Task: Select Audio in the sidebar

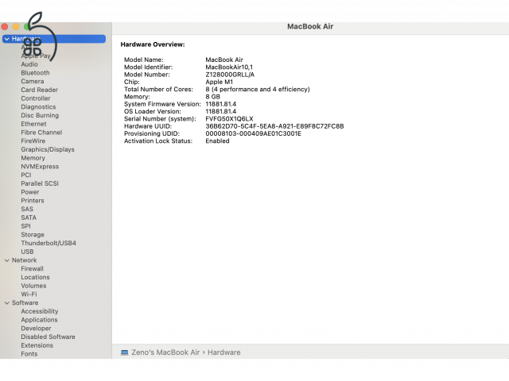Action: (29, 64)
